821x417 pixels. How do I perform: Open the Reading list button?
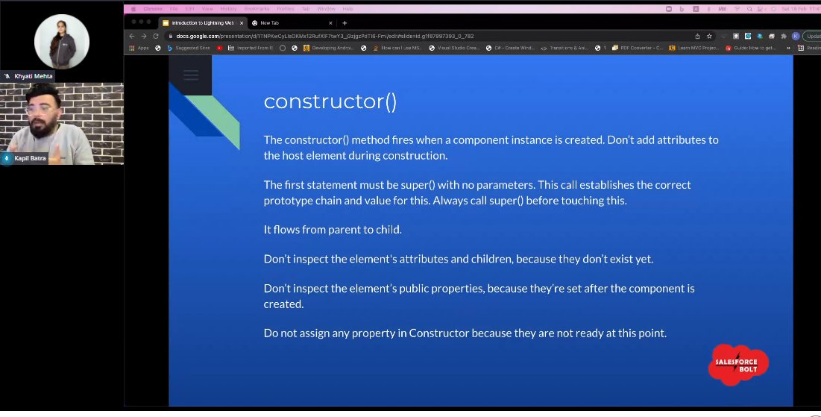point(809,48)
